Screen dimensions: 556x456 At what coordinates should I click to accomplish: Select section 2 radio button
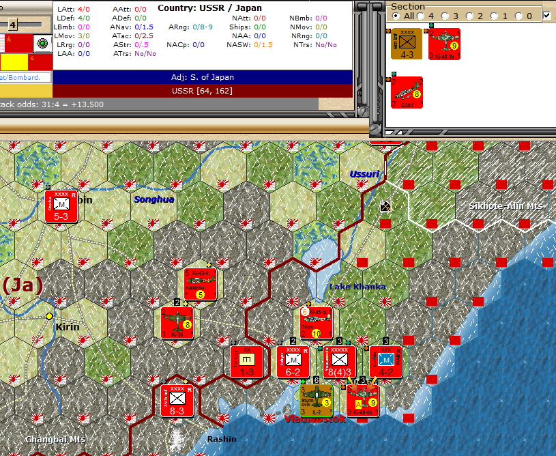click(x=469, y=16)
